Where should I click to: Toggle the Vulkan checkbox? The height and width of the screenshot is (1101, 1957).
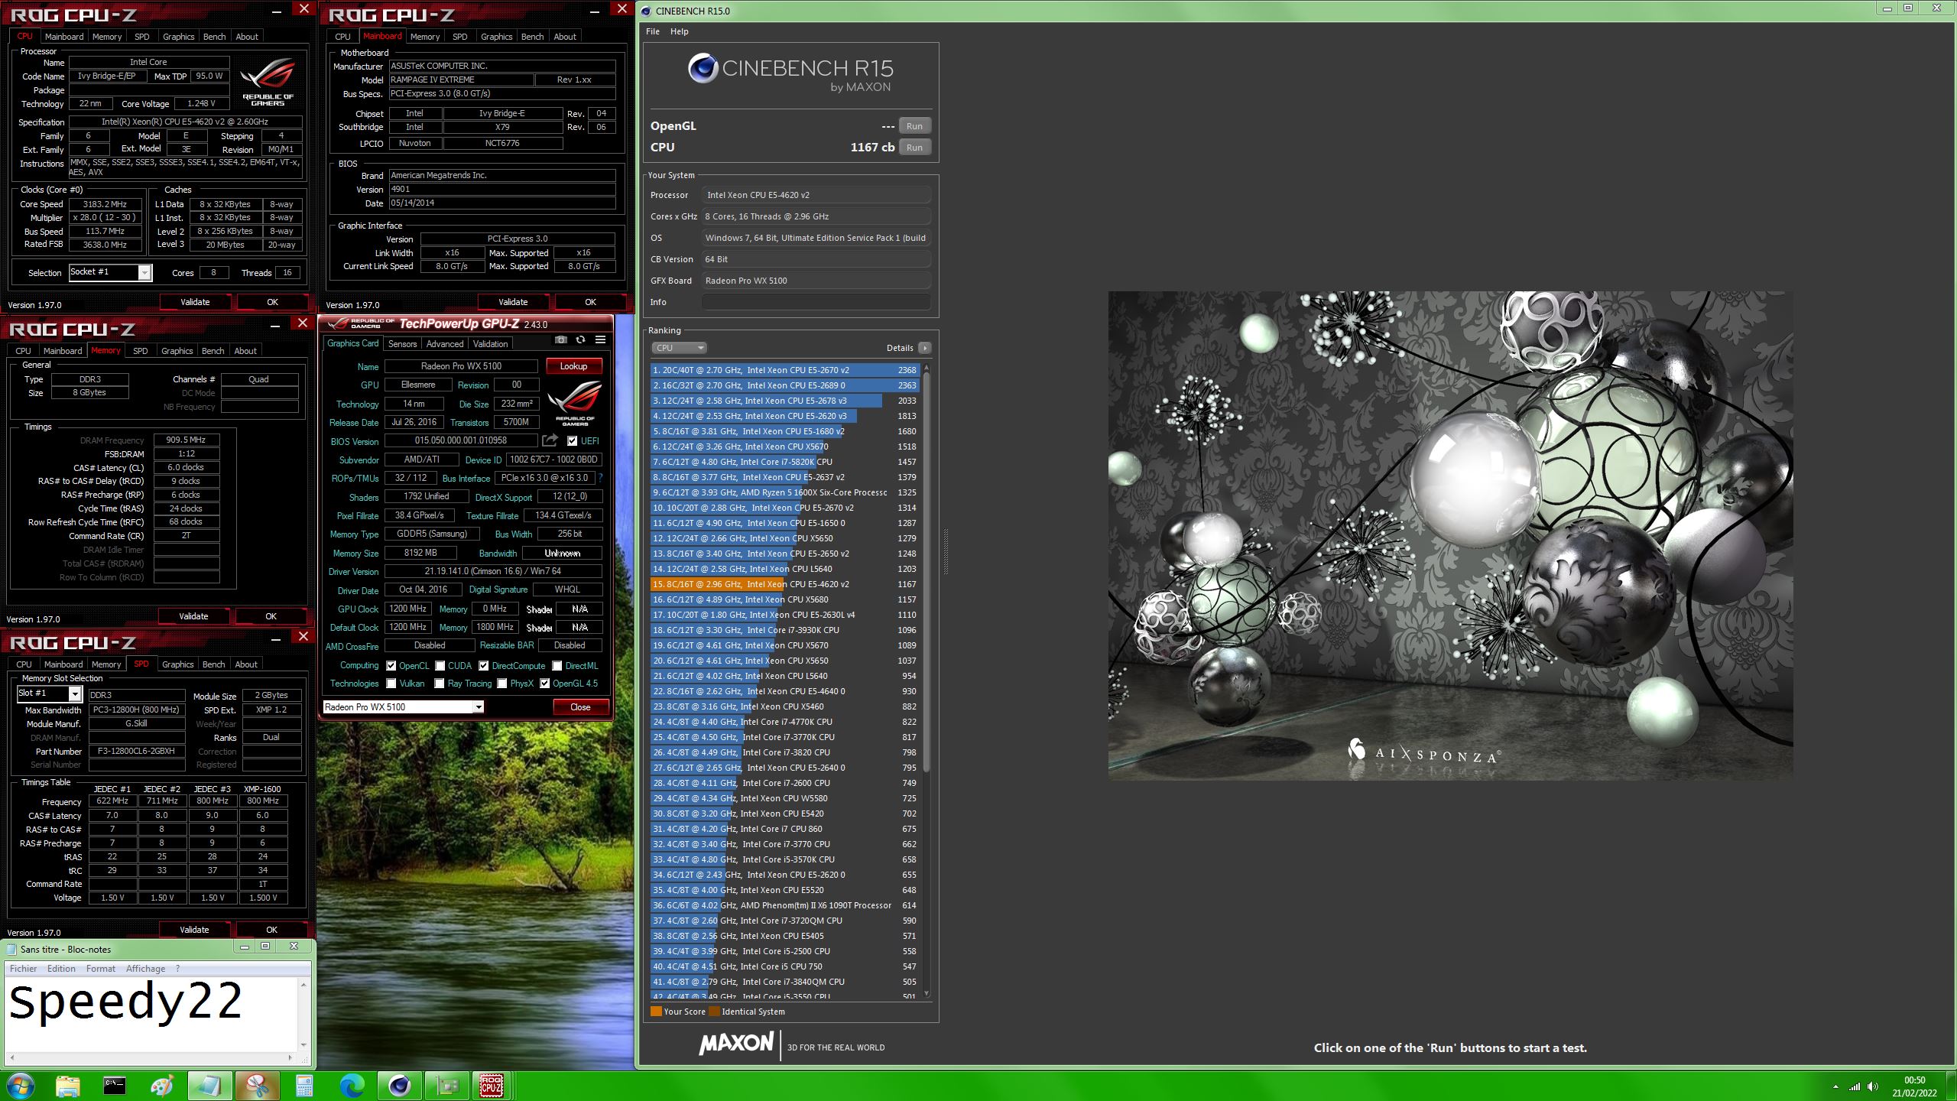391,684
